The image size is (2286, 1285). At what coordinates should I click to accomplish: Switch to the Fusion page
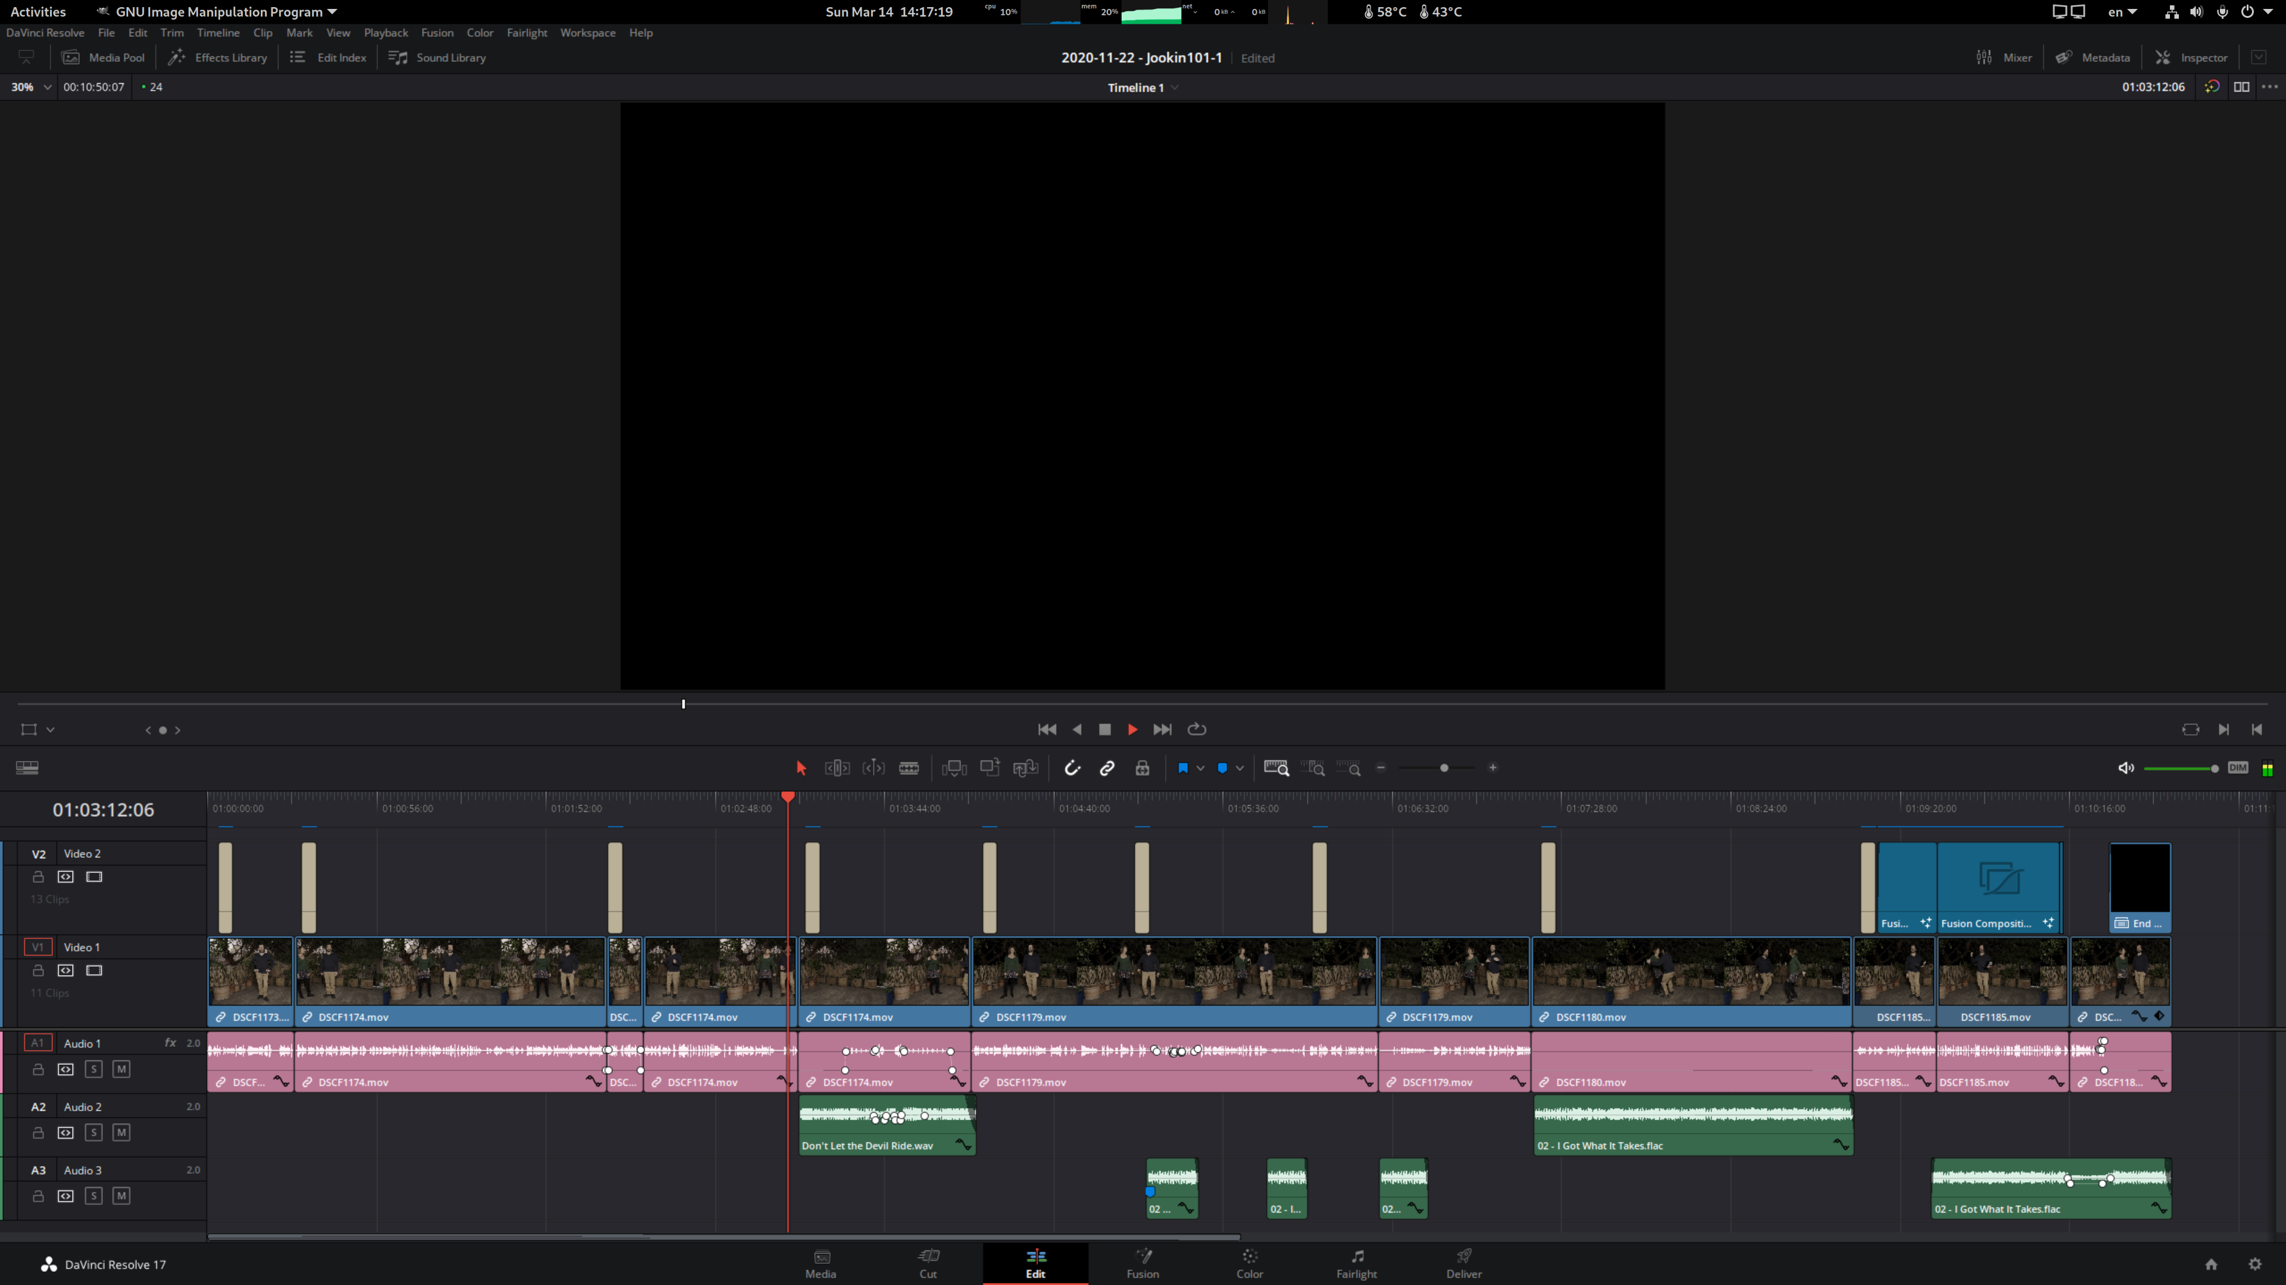(x=1142, y=1264)
